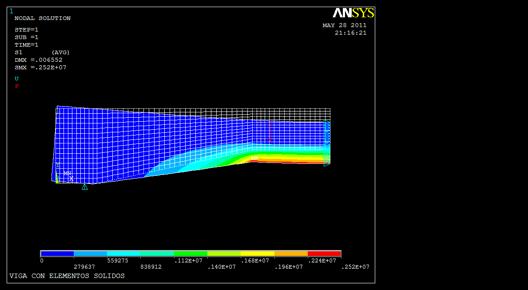Screen dimensions: 528x290
Task: Click the MN minimum stress marker
Action: (x=67, y=173)
